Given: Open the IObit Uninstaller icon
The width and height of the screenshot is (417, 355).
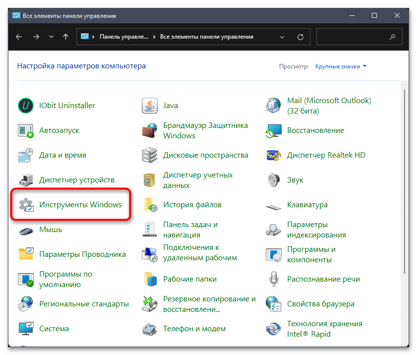Looking at the screenshot, I should point(26,106).
